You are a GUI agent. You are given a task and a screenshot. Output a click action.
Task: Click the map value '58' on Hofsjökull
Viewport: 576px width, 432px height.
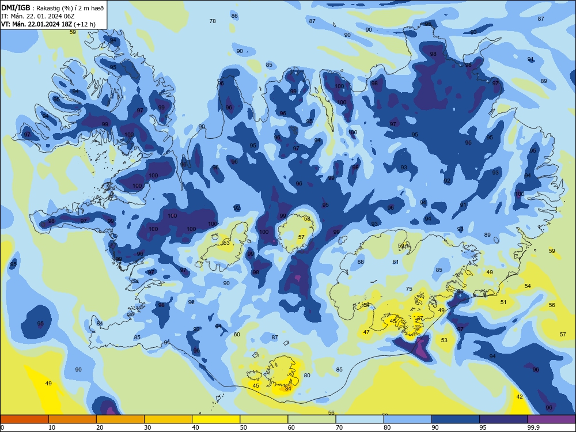pos(307,218)
